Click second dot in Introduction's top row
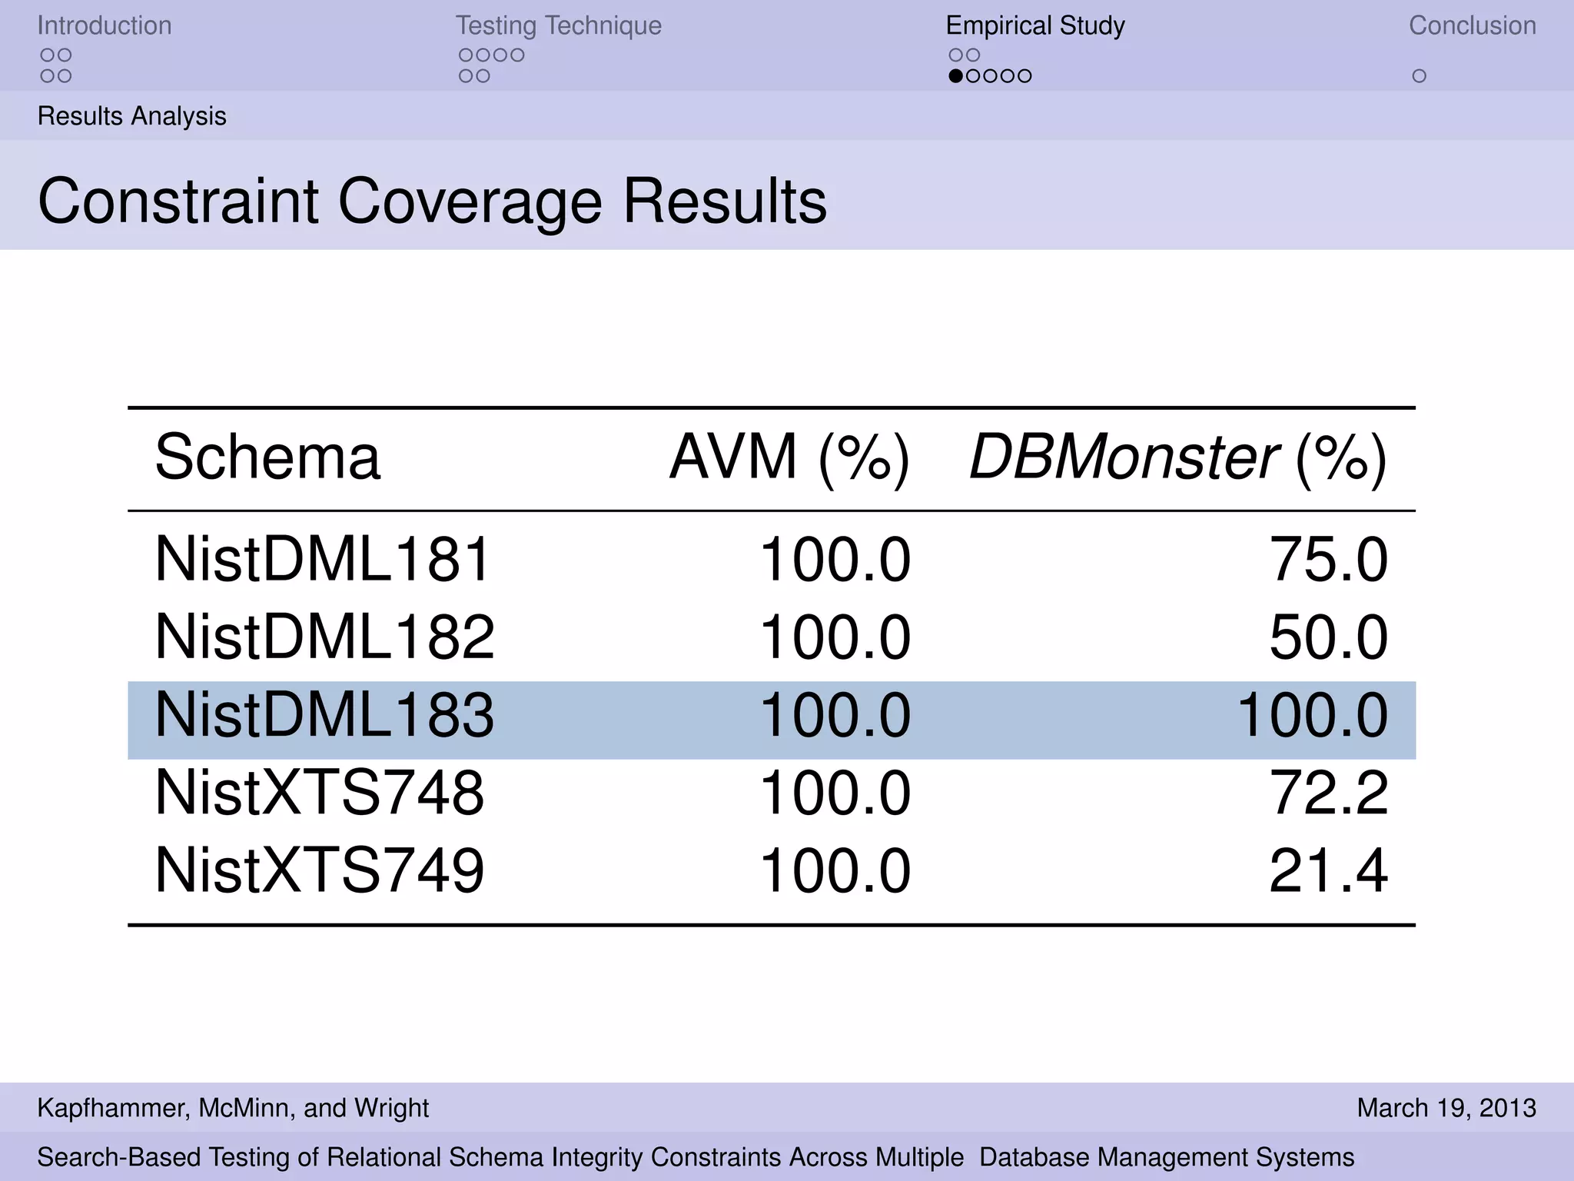 click(x=65, y=55)
